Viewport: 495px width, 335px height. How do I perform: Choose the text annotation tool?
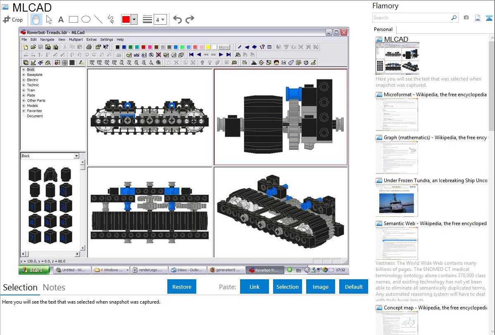pos(61,19)
